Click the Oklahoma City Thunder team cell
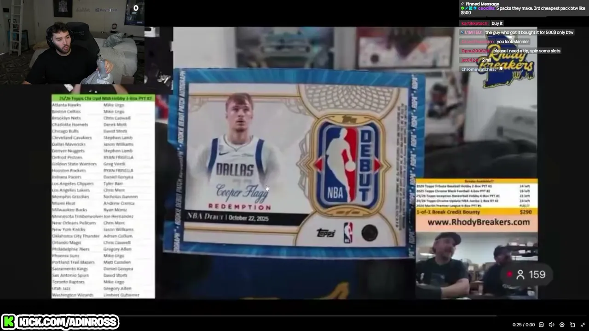The image size is (589, 331). pos(76,236)
